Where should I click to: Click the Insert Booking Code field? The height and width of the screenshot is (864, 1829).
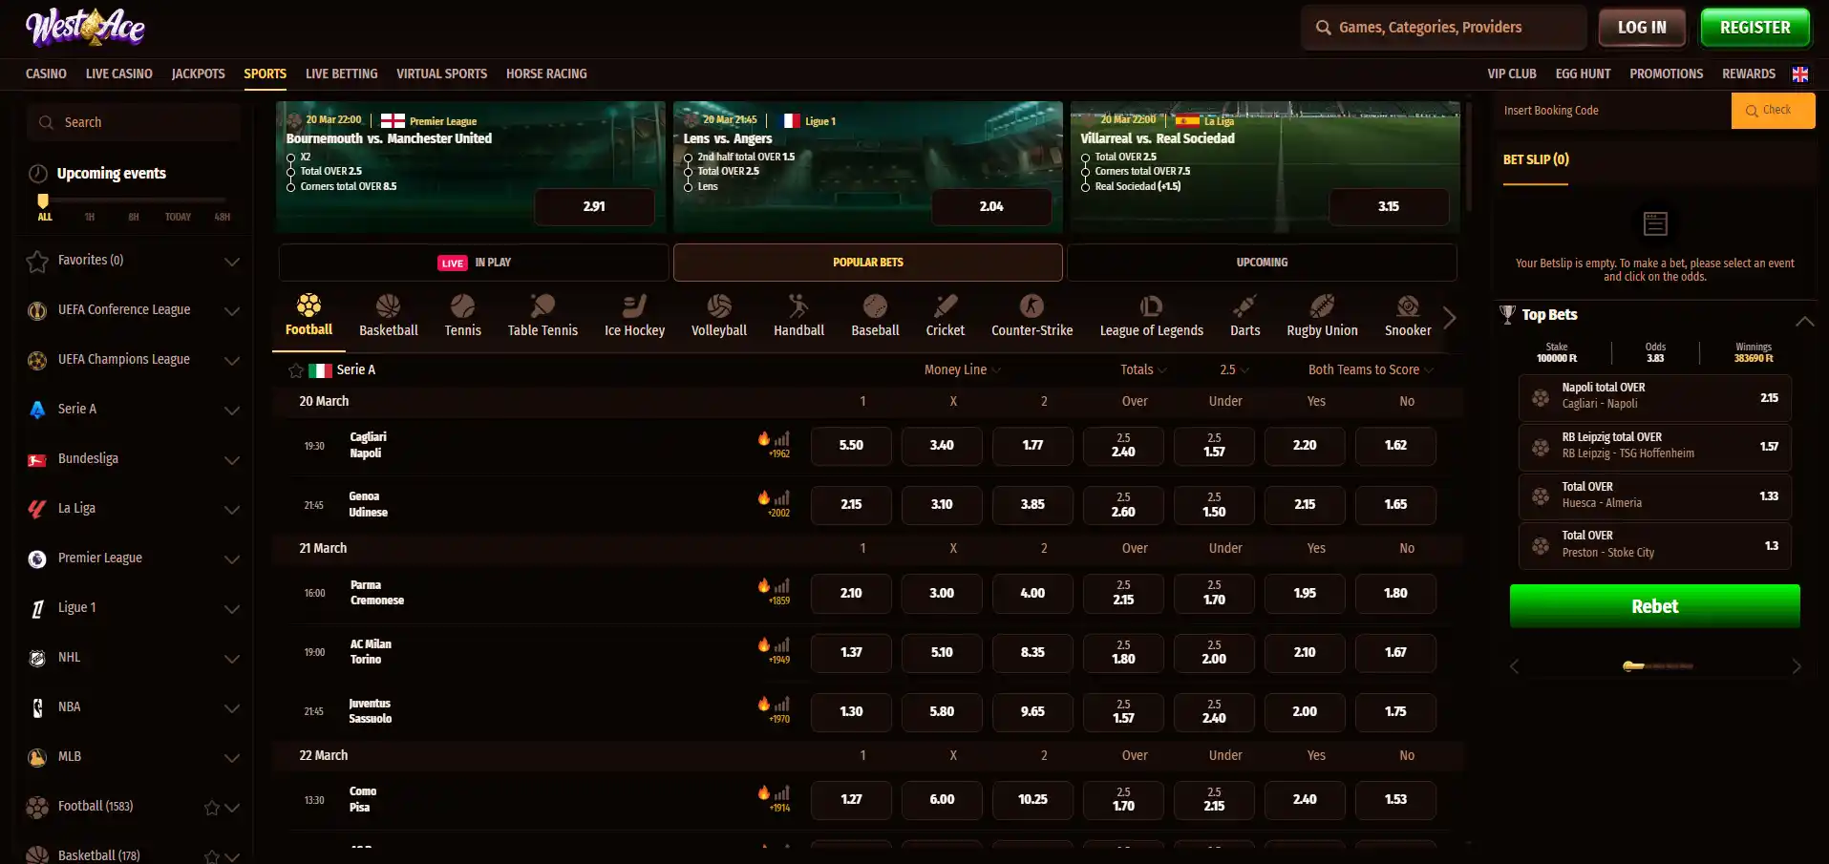[1612, 111]
